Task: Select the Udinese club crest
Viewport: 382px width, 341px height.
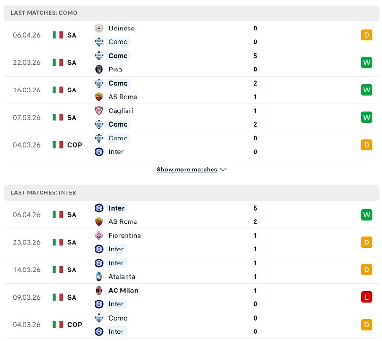Action: click(x=99, y=29)
